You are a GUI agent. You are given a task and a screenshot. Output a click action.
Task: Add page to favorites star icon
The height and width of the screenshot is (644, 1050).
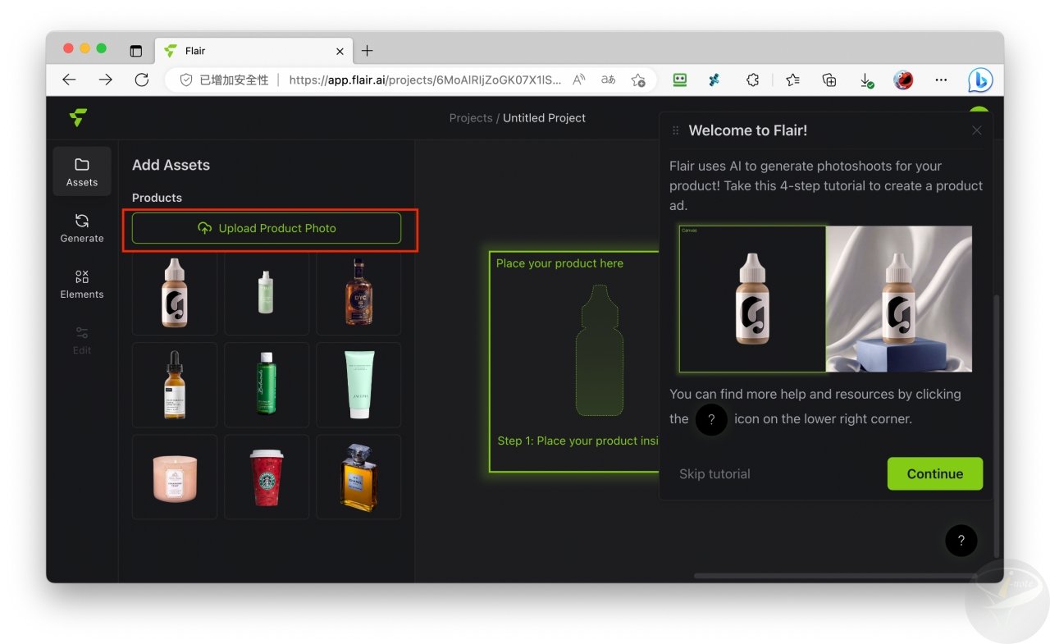tap(637, 80)
